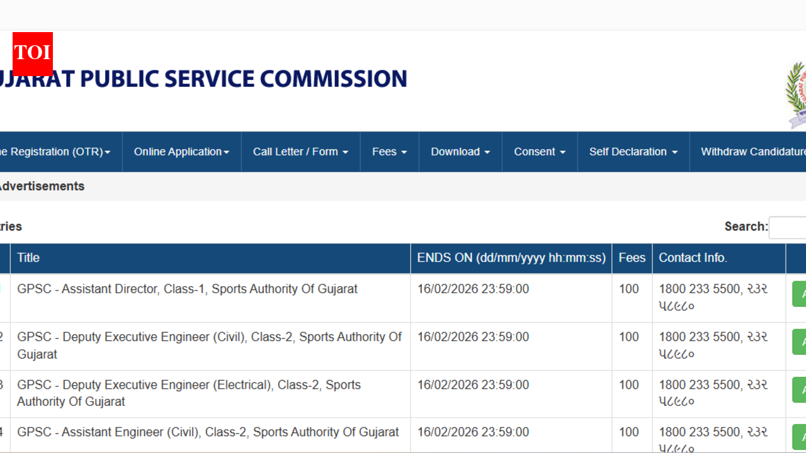Click the GUJARAT PUBLIC SERVICE COMMISSION heading
Screen dimensions: 806x453
pyautogui.click(x=201, y=79)
